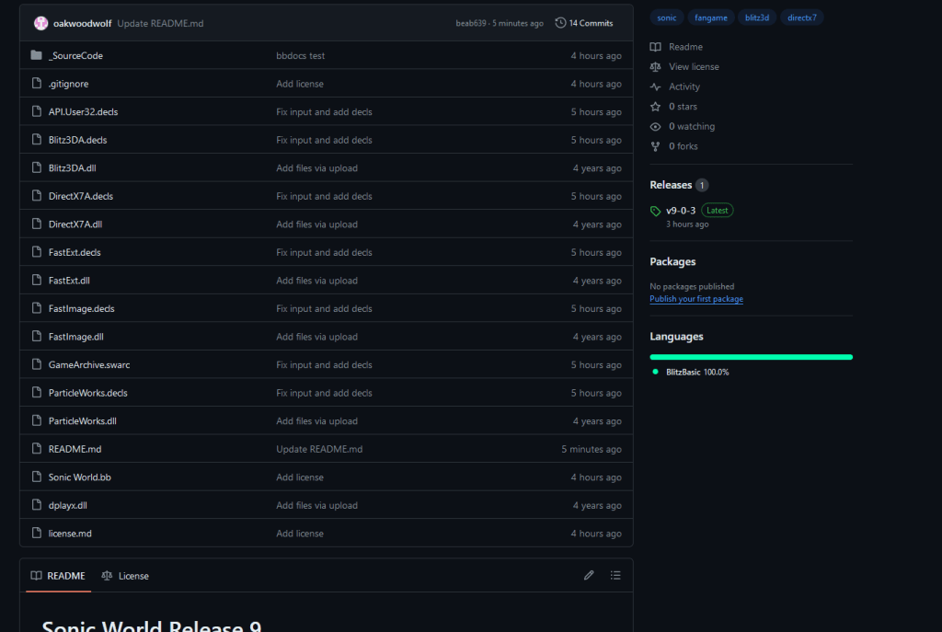This screenshot has width=942, height=632.
Task: Open the View license sidebar link
Action: click(x=694, y=67)
